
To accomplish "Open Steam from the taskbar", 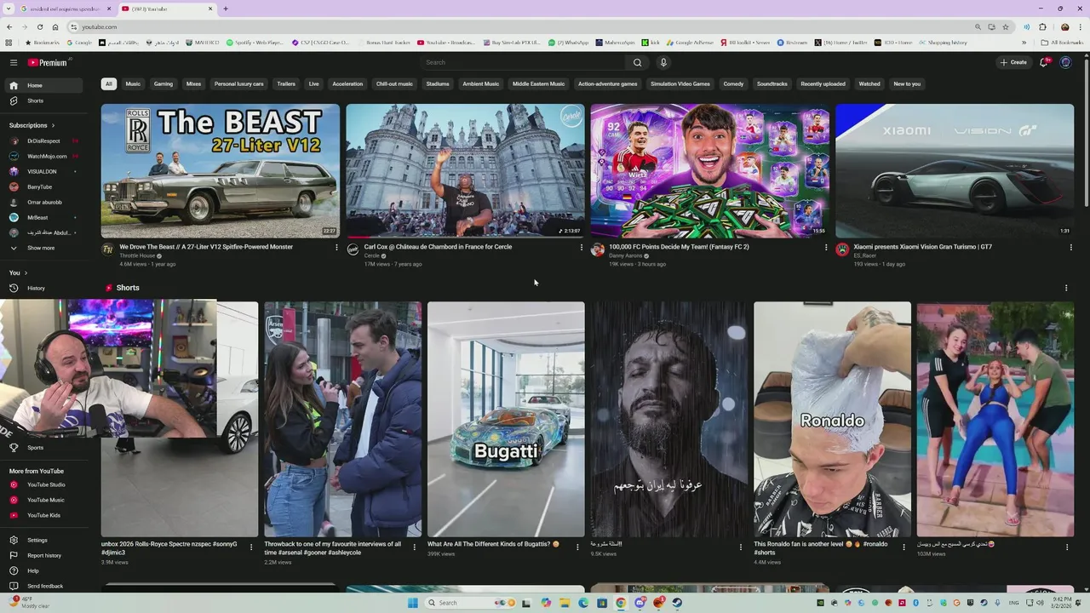I will click(677, 603).
